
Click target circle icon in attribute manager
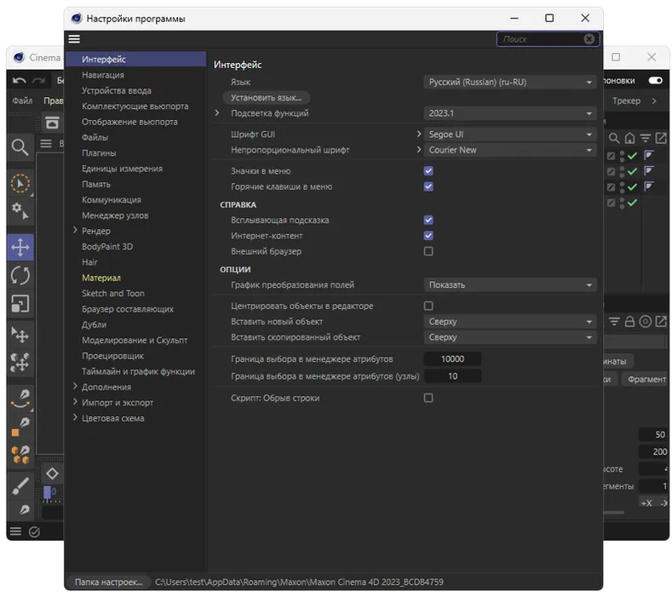[645, 321]
